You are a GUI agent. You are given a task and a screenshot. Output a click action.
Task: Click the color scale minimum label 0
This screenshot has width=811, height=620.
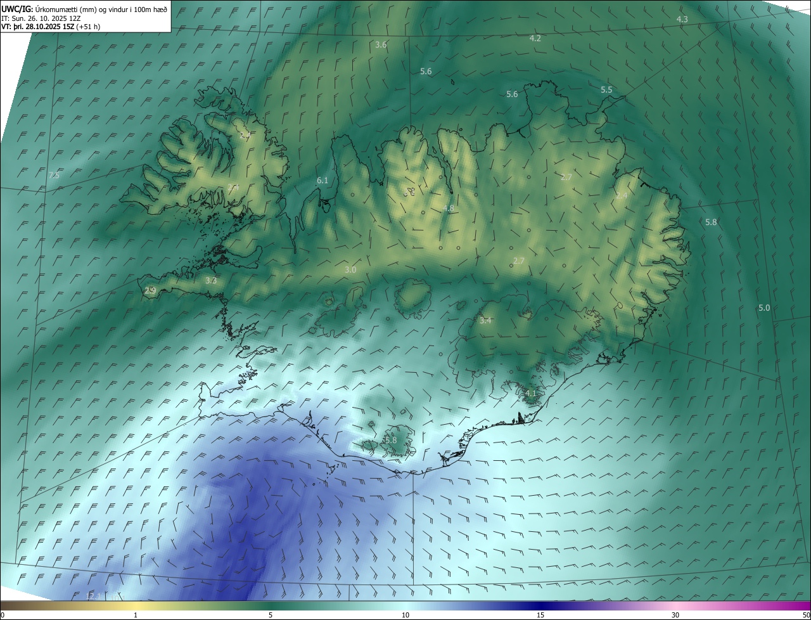pyautogui.click(x=3, y=616)
